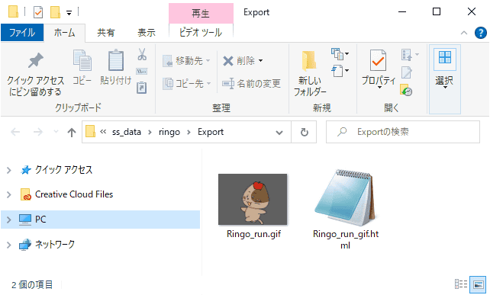Image resolution: width=490 pixels, height=295 pixels.
Task: Switch to large icons view icon
Action: 478,284
